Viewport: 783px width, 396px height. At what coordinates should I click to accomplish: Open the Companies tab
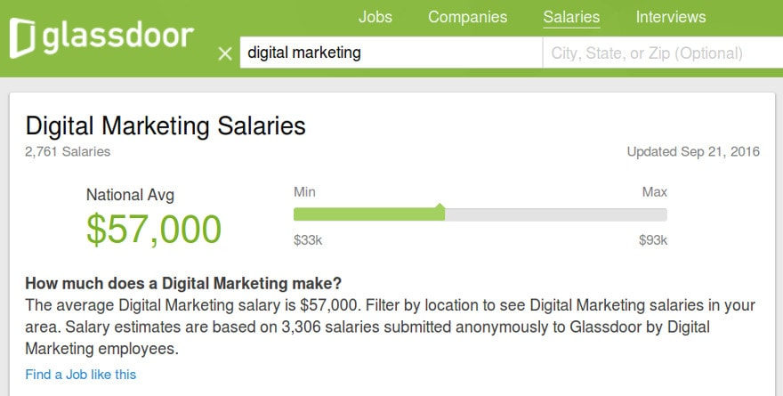[x=467, y=17]
